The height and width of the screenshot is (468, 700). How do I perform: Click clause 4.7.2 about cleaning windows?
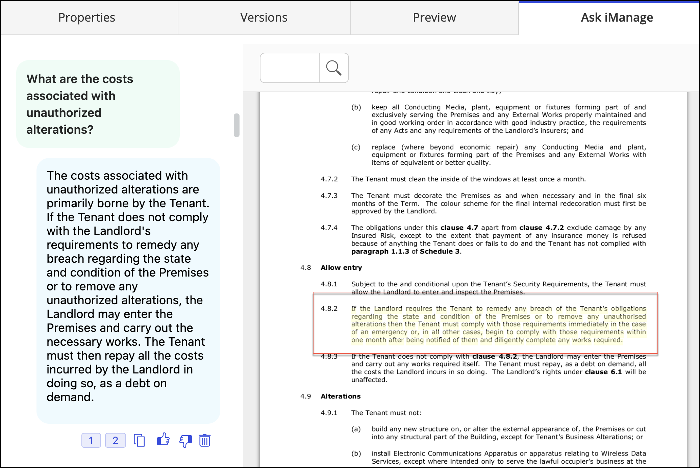coord(468,179)
